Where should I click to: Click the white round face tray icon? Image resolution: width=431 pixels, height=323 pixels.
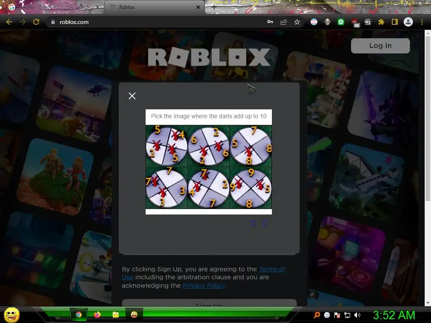click(x=327, y=315)
